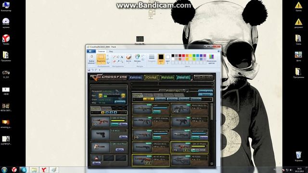Click the Undo arrow in quick access toolbar
The width and height of the screenshot is (308, 173).
point(92,70)
